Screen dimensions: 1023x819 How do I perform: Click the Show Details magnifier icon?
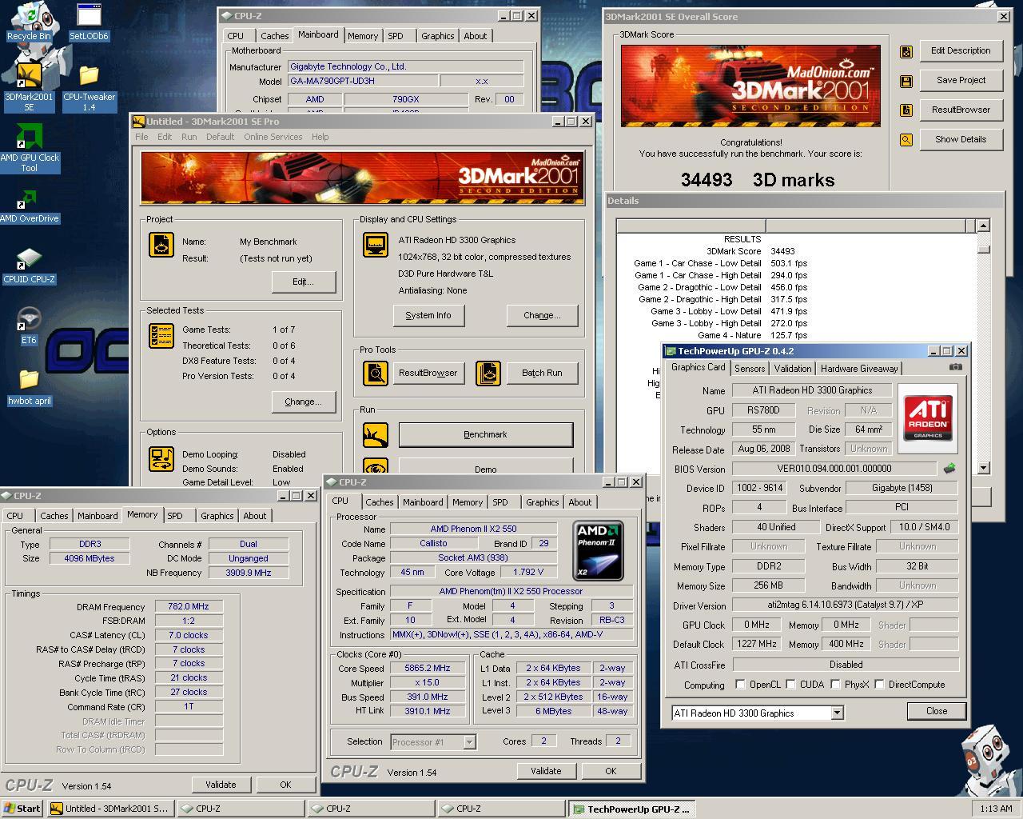point(906,140)
